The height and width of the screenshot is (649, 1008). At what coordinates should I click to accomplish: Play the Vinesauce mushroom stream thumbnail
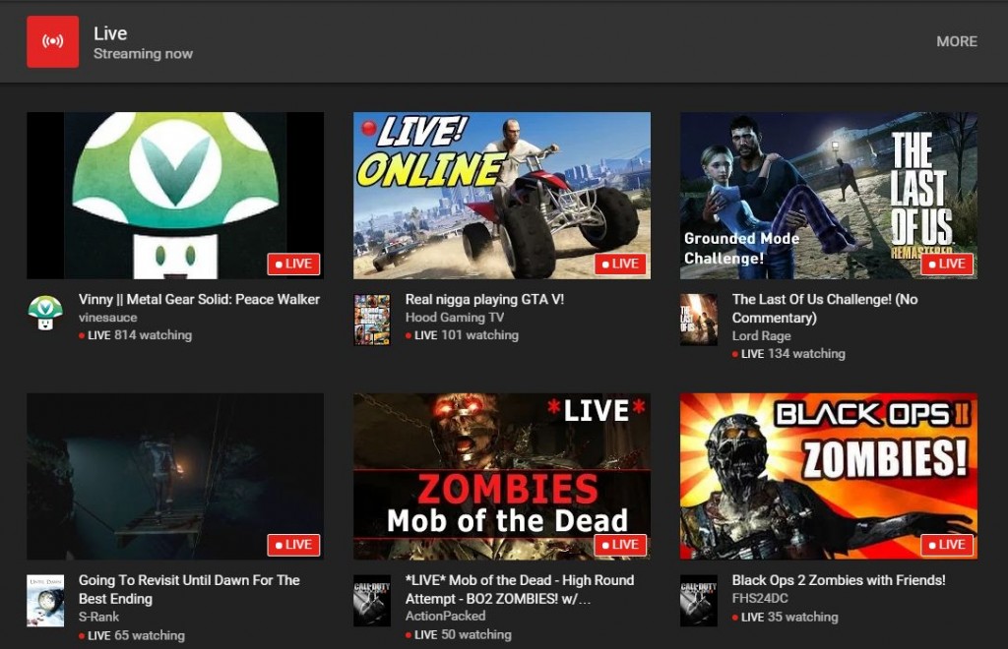tap(175, 196)
